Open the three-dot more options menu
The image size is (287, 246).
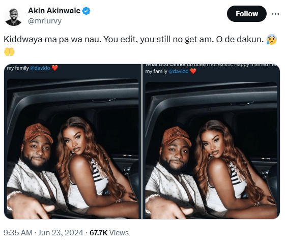click(275, 14)
